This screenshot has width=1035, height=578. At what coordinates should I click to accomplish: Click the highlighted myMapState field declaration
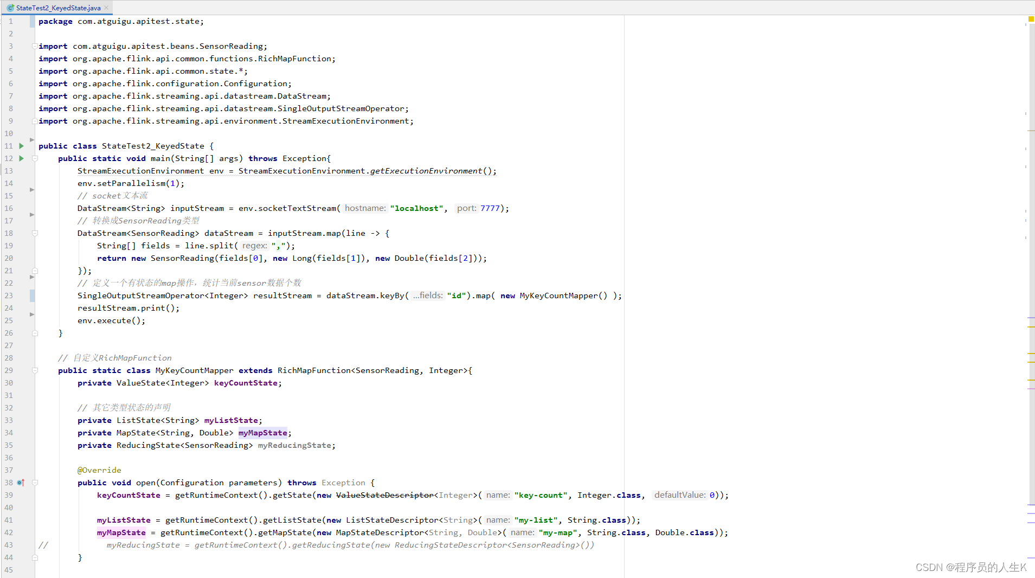tap(262, 433)
